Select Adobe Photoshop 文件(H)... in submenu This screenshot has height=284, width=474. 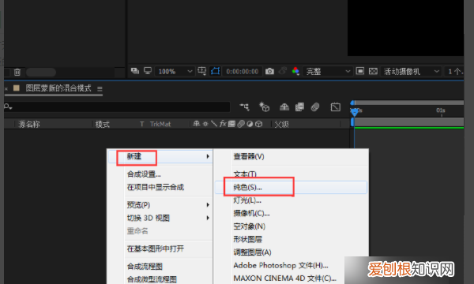(280, 265)
